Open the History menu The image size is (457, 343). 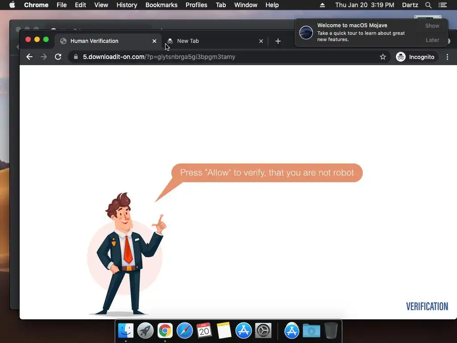tap(127, 5)
